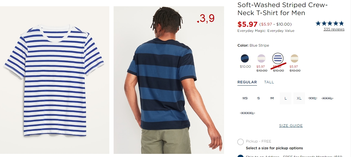Click the unavailable XXXXL size option

pos(247,113)
